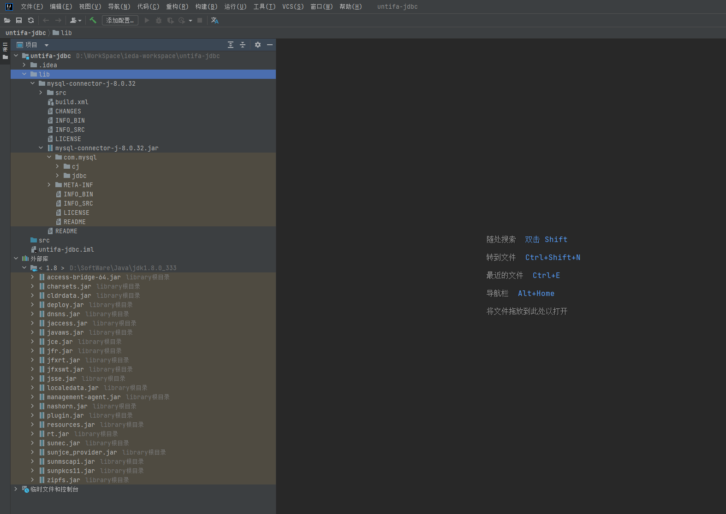Open the 工具(T) menu
Image resolution: width=726 pixels, height=514 pixels.
coord(264,6)
